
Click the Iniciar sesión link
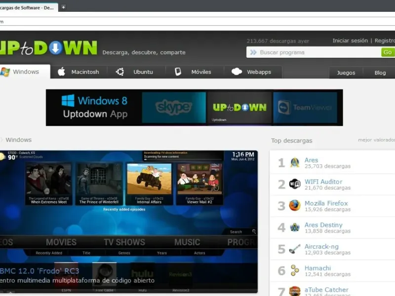tap(350, 40)
